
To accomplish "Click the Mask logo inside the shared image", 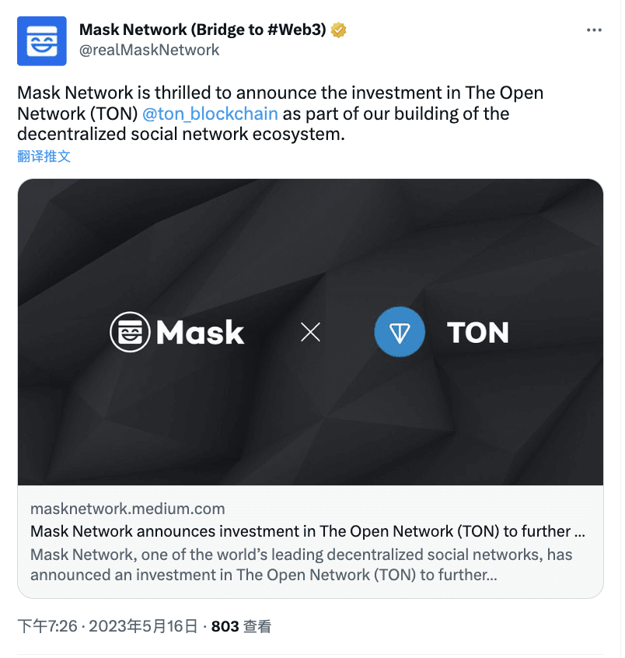I will 130,332.
